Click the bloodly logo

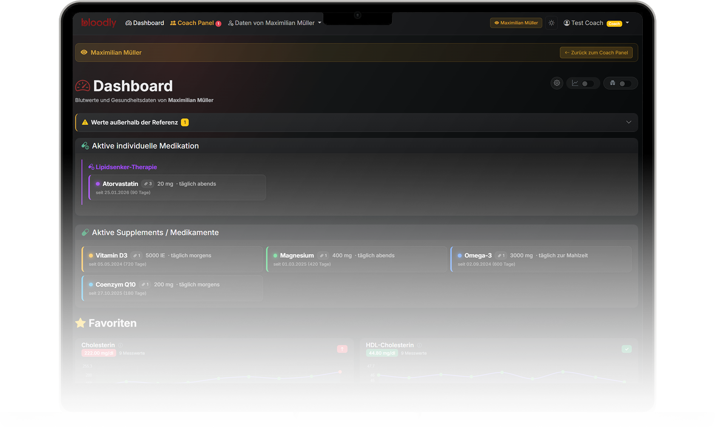pos(99,23)
